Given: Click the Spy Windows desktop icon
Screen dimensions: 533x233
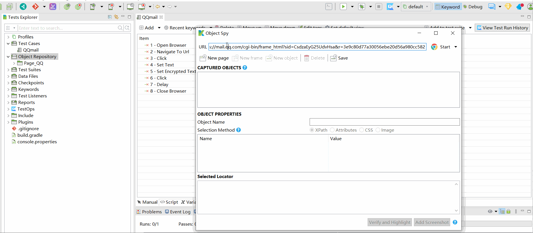Looking at the screenshot, I should pyautogui.click(x=131, y=7).
